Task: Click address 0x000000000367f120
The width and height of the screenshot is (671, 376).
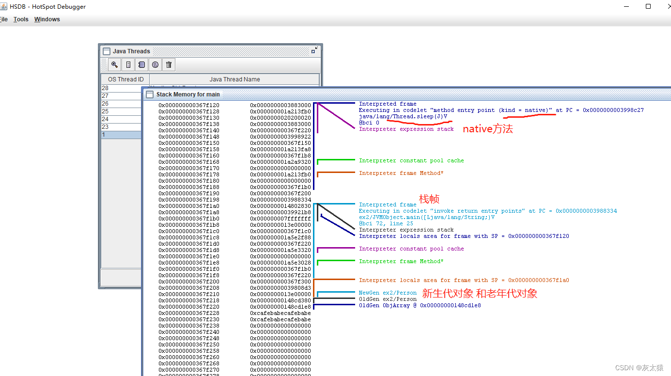Action: [189, 105]
